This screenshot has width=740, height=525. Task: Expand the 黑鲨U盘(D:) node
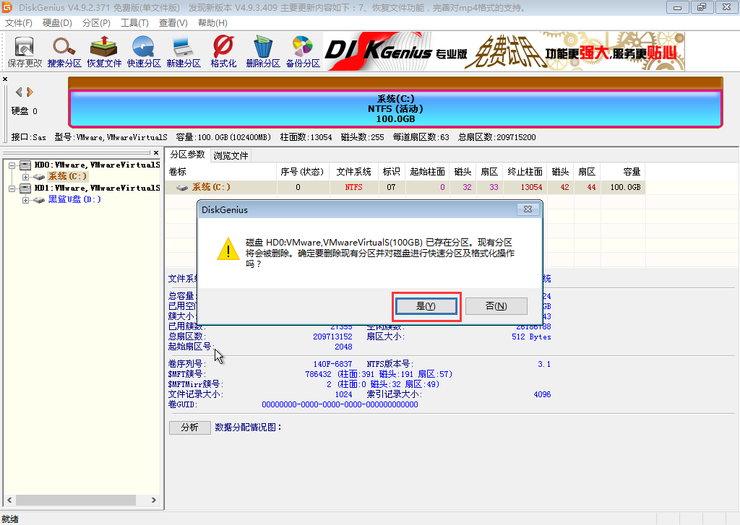(24, 199)
